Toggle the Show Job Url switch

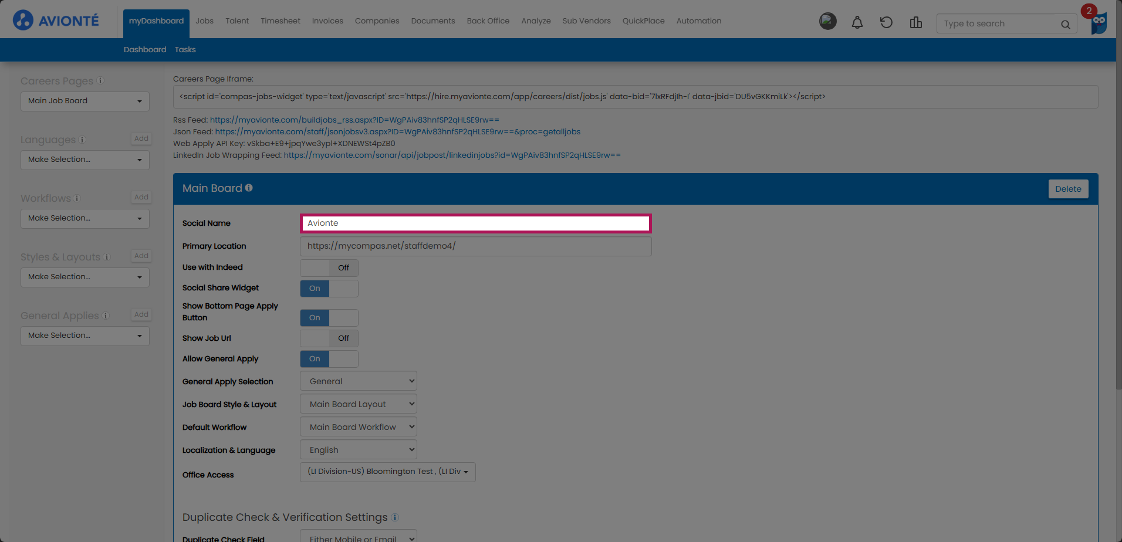(x=329, y=338)
